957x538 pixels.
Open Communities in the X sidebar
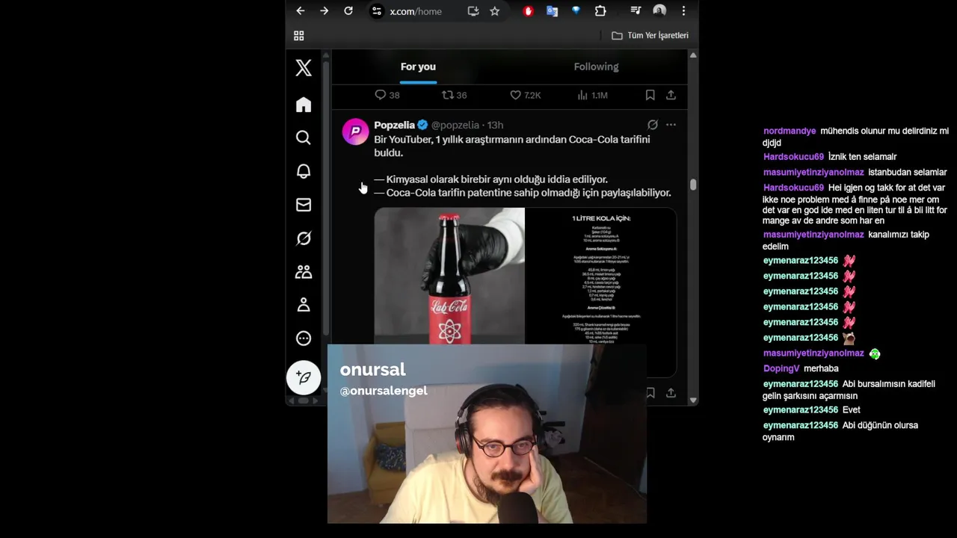pos(304,272)
